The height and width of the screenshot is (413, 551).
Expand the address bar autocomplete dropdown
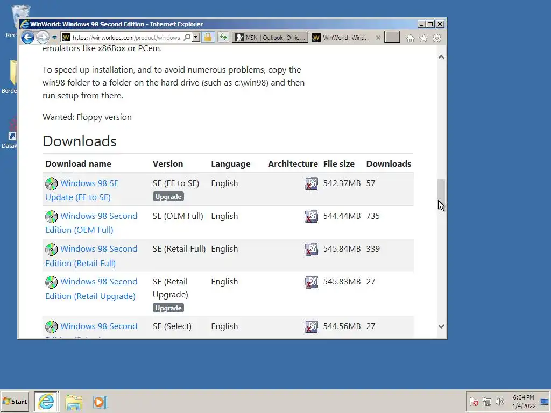[196, 37]
